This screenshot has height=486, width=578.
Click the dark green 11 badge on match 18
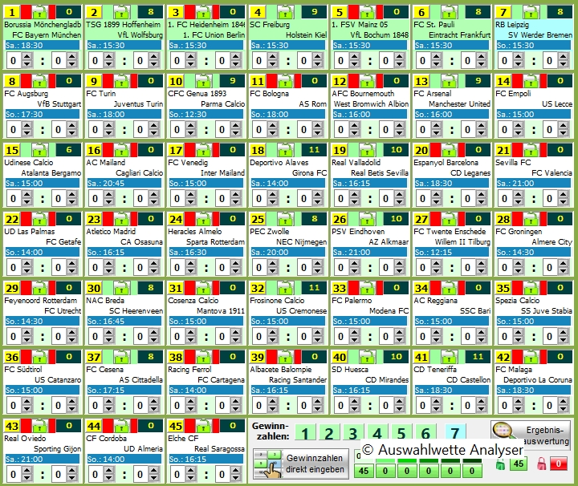coord(314,150)
